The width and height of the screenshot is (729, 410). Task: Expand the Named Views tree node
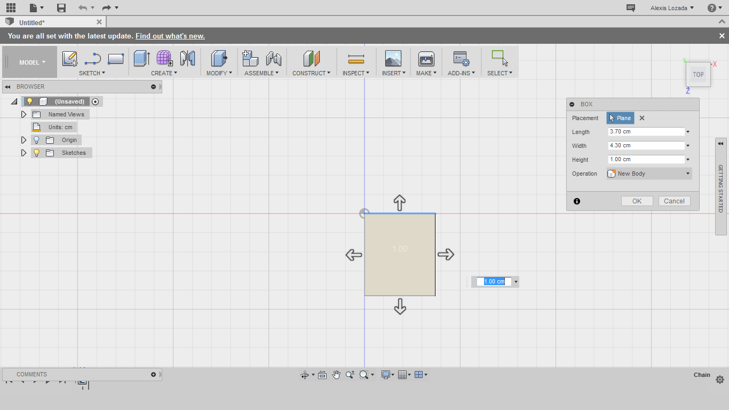point(23,114)
